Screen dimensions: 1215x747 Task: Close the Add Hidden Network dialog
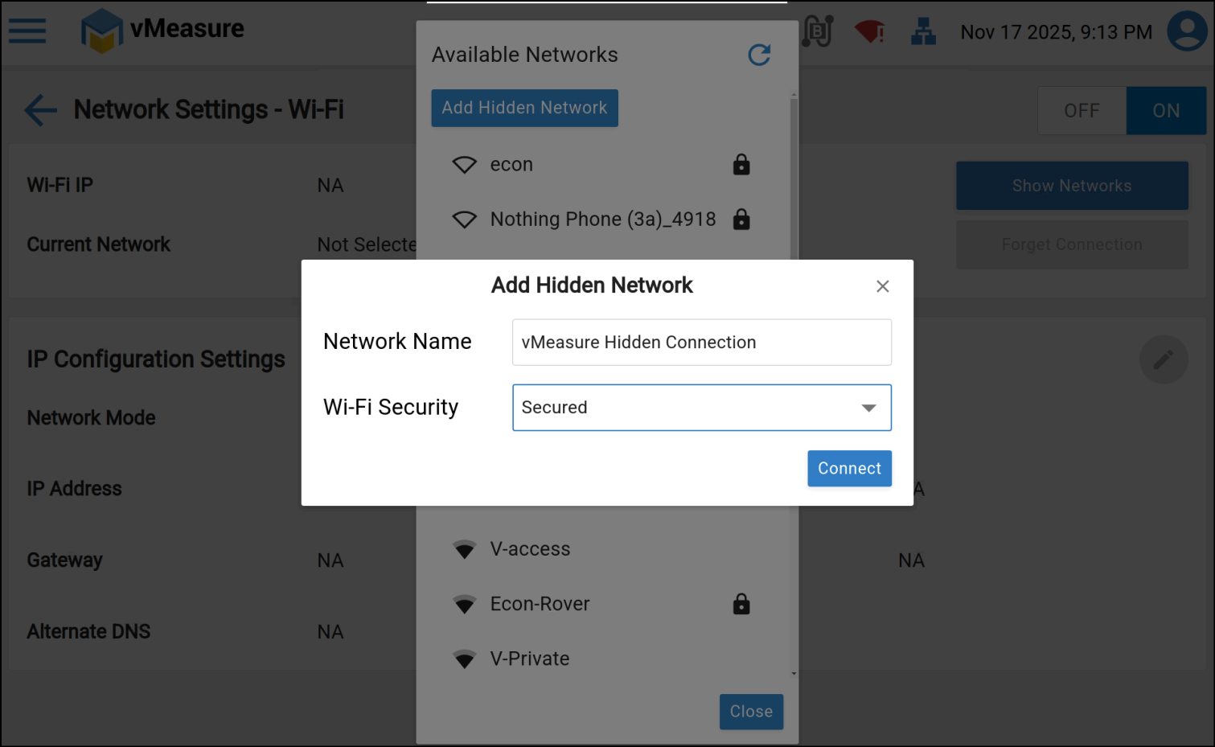882,286
